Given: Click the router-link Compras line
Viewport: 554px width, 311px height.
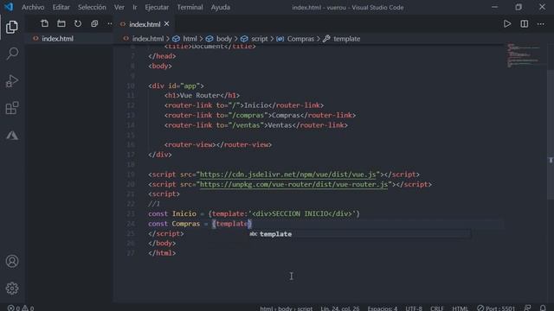Looking at the screenshot, I should (x=260, y=115).
